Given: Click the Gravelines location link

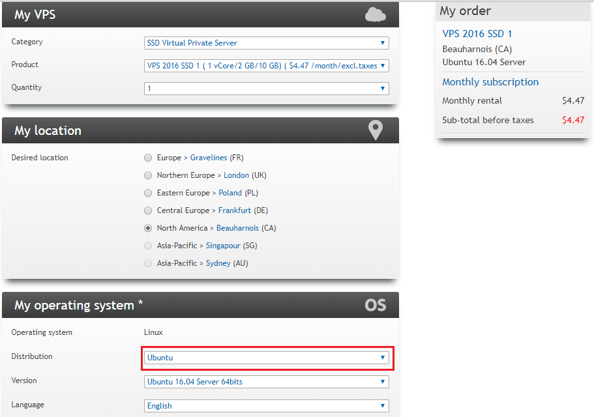Looking at the screenshot, I should tap(209, 158).
